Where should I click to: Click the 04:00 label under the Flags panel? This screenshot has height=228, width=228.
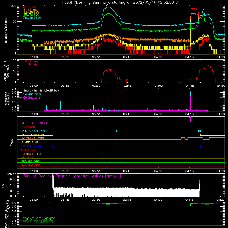click(158, 171)
